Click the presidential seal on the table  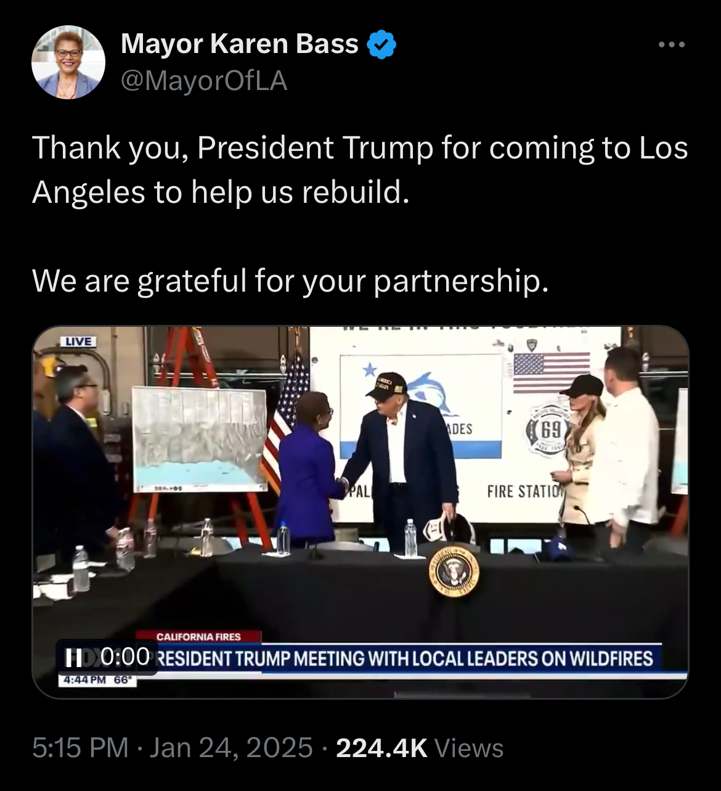pyautogui.click(x=454, y=571)
